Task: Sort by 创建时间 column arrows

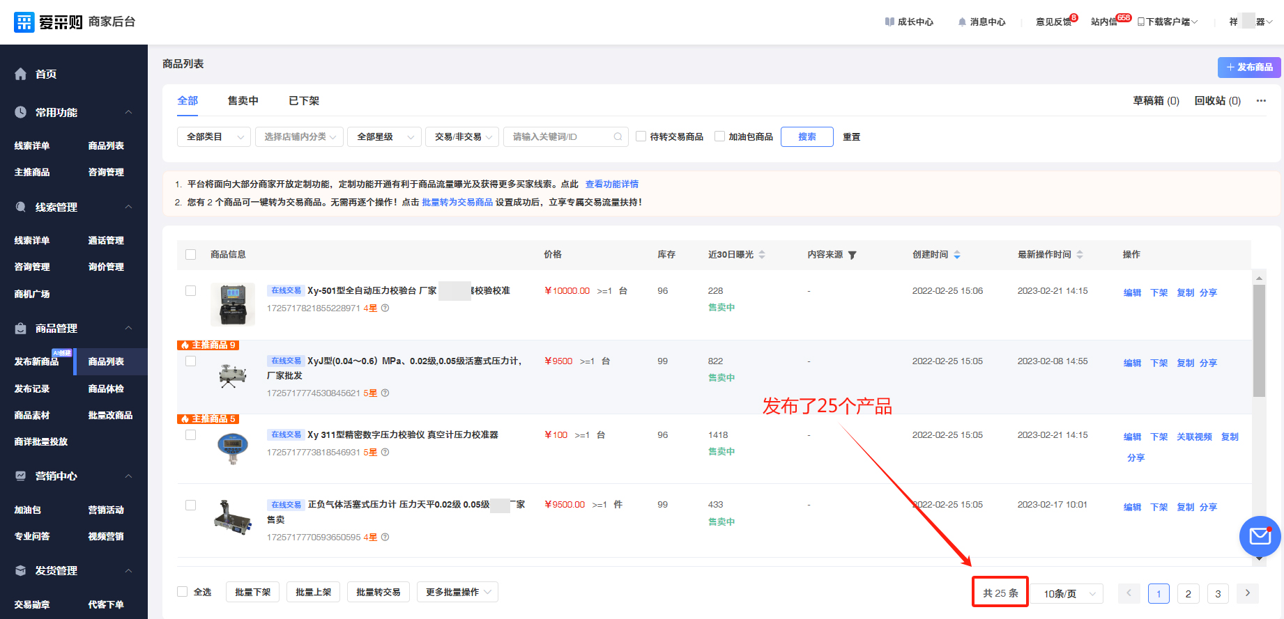Action: pos(957,255)
